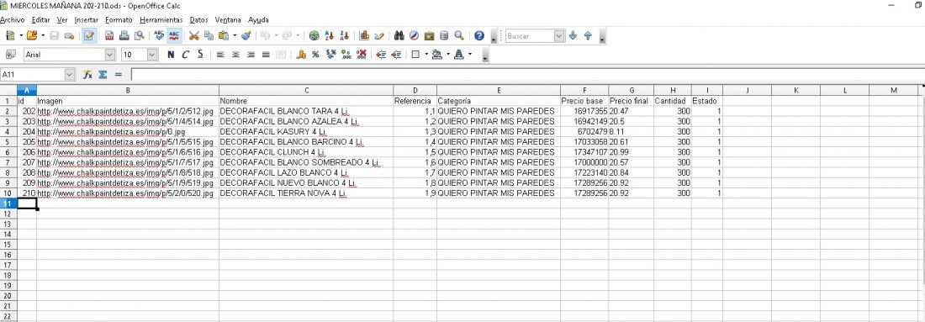
Task: Open Find & Replace binoculars
Action: coord(399,36)
